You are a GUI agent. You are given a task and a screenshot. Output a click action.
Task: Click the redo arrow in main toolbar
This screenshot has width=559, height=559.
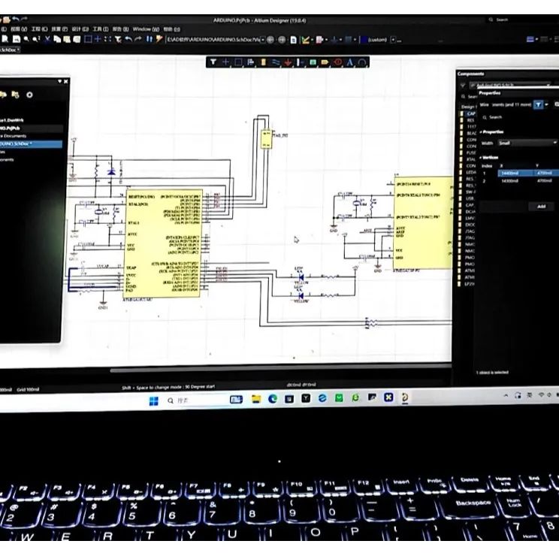[138, 39]
